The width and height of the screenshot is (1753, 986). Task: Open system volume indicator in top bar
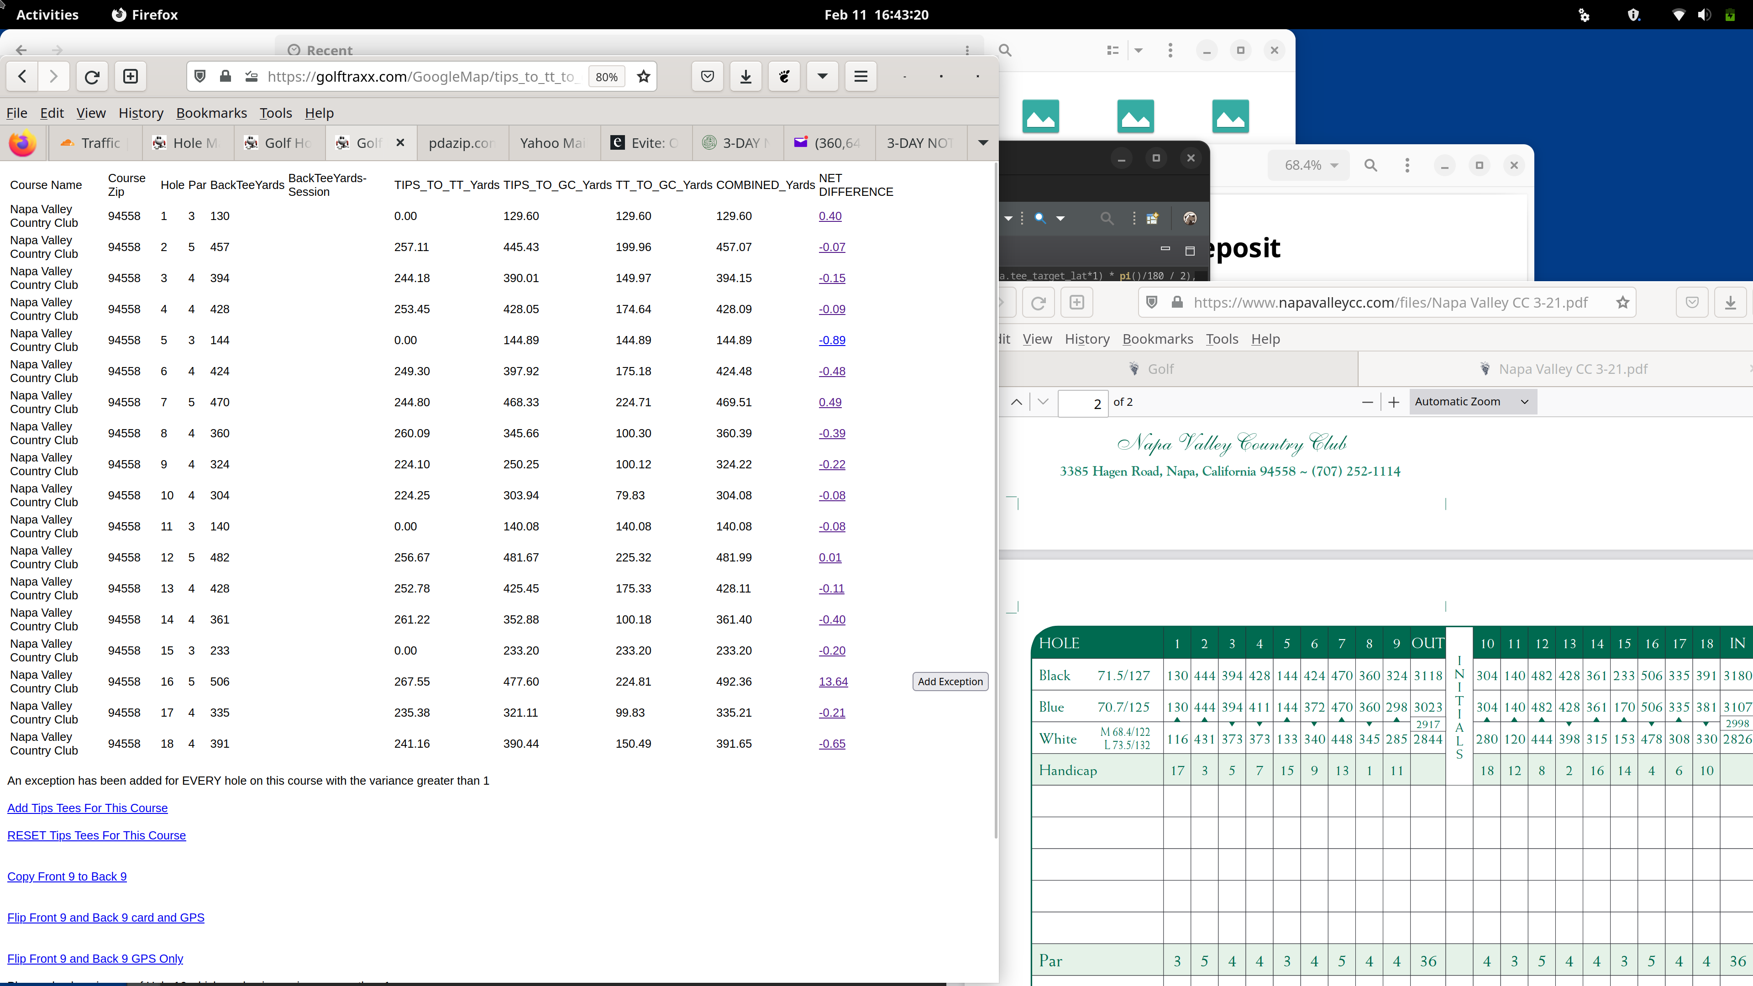pyautogui.click(x=1704, y=15)
